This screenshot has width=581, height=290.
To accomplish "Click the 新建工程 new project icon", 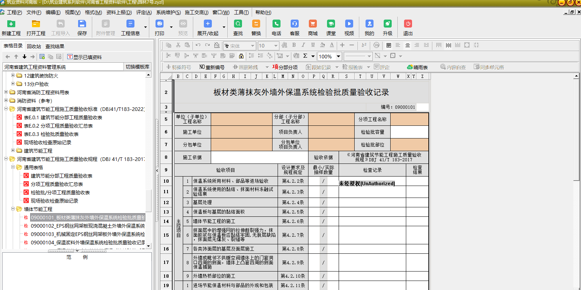I will tap(11, 24).
